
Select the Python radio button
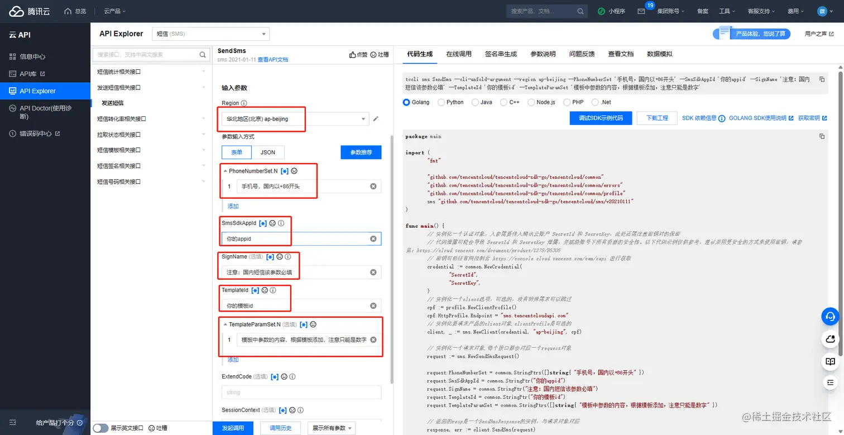(442, 102)
